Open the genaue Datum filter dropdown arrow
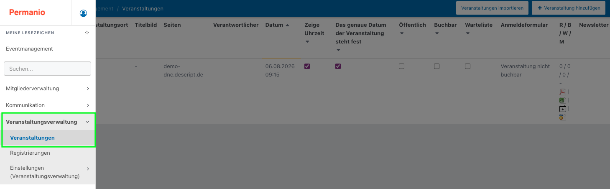Image resolution: width=610 pixels, height=189 pixels. (x=338, y=50)
